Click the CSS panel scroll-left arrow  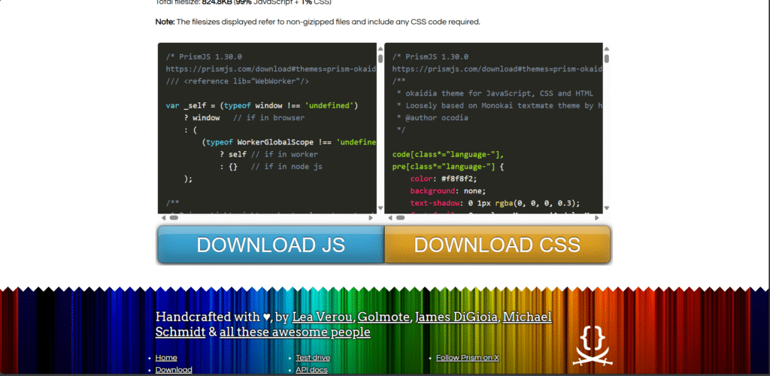[389, 218]
